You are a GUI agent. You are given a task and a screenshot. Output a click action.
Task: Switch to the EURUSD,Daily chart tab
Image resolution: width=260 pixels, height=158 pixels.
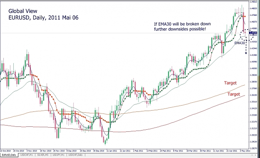(9, 155)
